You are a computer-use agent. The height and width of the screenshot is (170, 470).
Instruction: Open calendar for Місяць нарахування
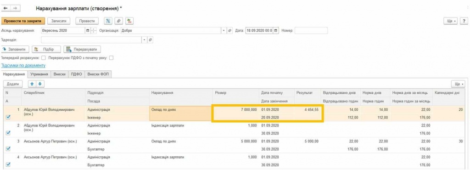point(88,31)
